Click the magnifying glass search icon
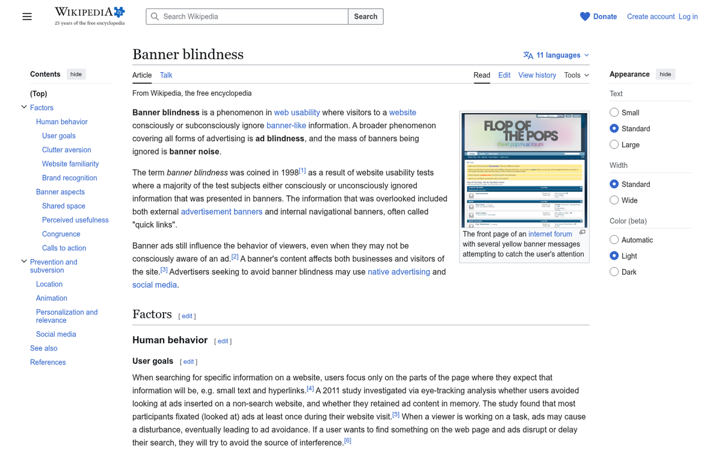 click(155, 17)
